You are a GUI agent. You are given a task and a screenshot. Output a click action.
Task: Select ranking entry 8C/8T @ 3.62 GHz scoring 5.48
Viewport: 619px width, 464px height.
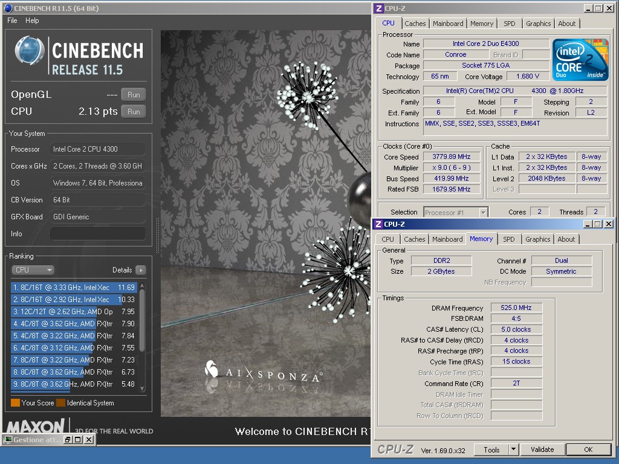tap(74, 384)
